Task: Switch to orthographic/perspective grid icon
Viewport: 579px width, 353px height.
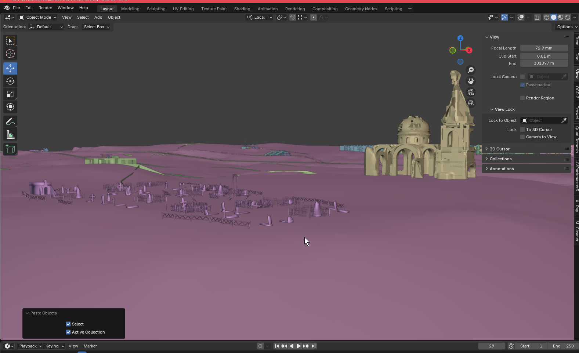Action: (x=471, y=103)
